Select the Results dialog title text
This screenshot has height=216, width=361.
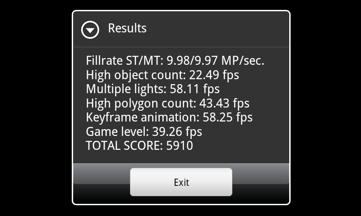tap(127, 28)
